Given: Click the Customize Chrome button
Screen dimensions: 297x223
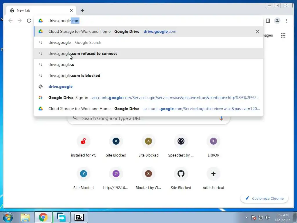Looking at the screenshot, I should (x=265, y=198).
